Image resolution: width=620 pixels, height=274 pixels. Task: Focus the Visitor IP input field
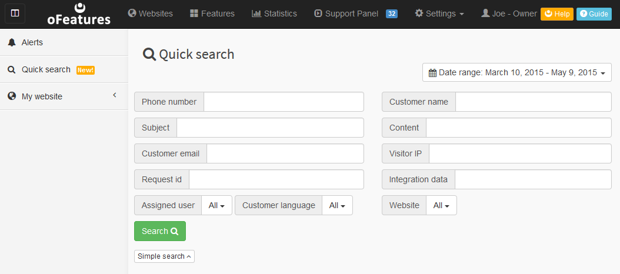[x=521, y=153]
